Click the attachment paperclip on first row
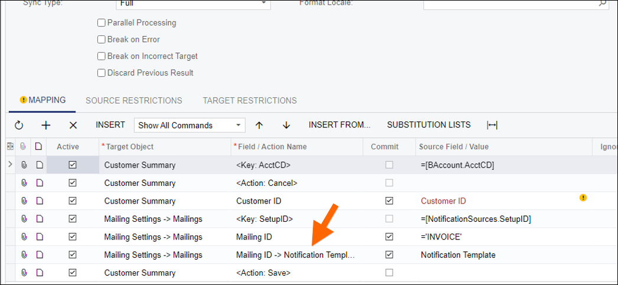This screenshot has height=285, width=618. pyautogui.click(x=24, y=165)
